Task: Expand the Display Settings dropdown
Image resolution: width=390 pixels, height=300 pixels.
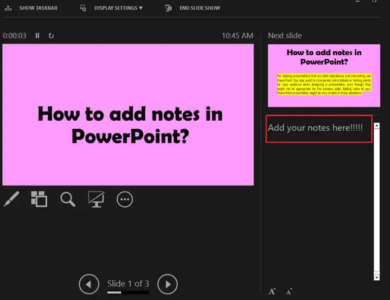Action: click(x=118, y=8)
